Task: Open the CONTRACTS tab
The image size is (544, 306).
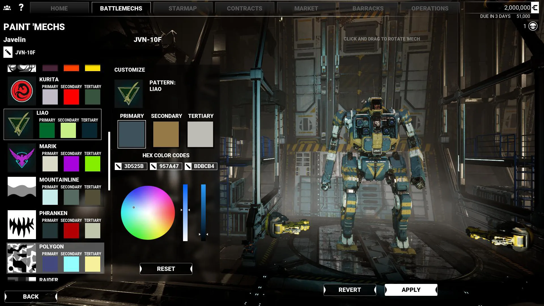Action: 245,8
